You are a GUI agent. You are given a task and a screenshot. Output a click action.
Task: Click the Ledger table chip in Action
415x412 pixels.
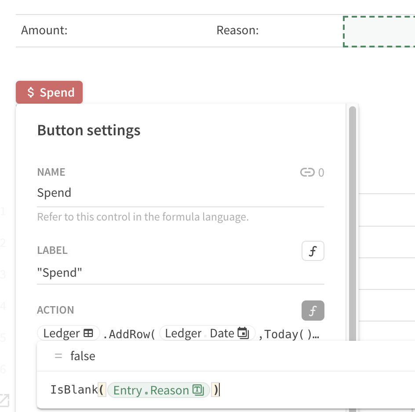coord(69,333)
